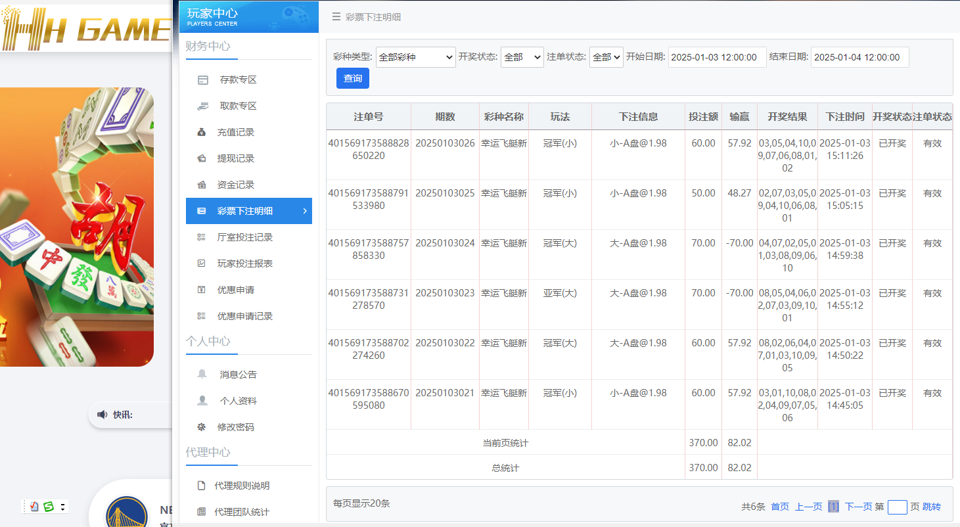Click the start date (开始日期) field
This screenshot has width=960, height=527.
[x=717, y=57]
